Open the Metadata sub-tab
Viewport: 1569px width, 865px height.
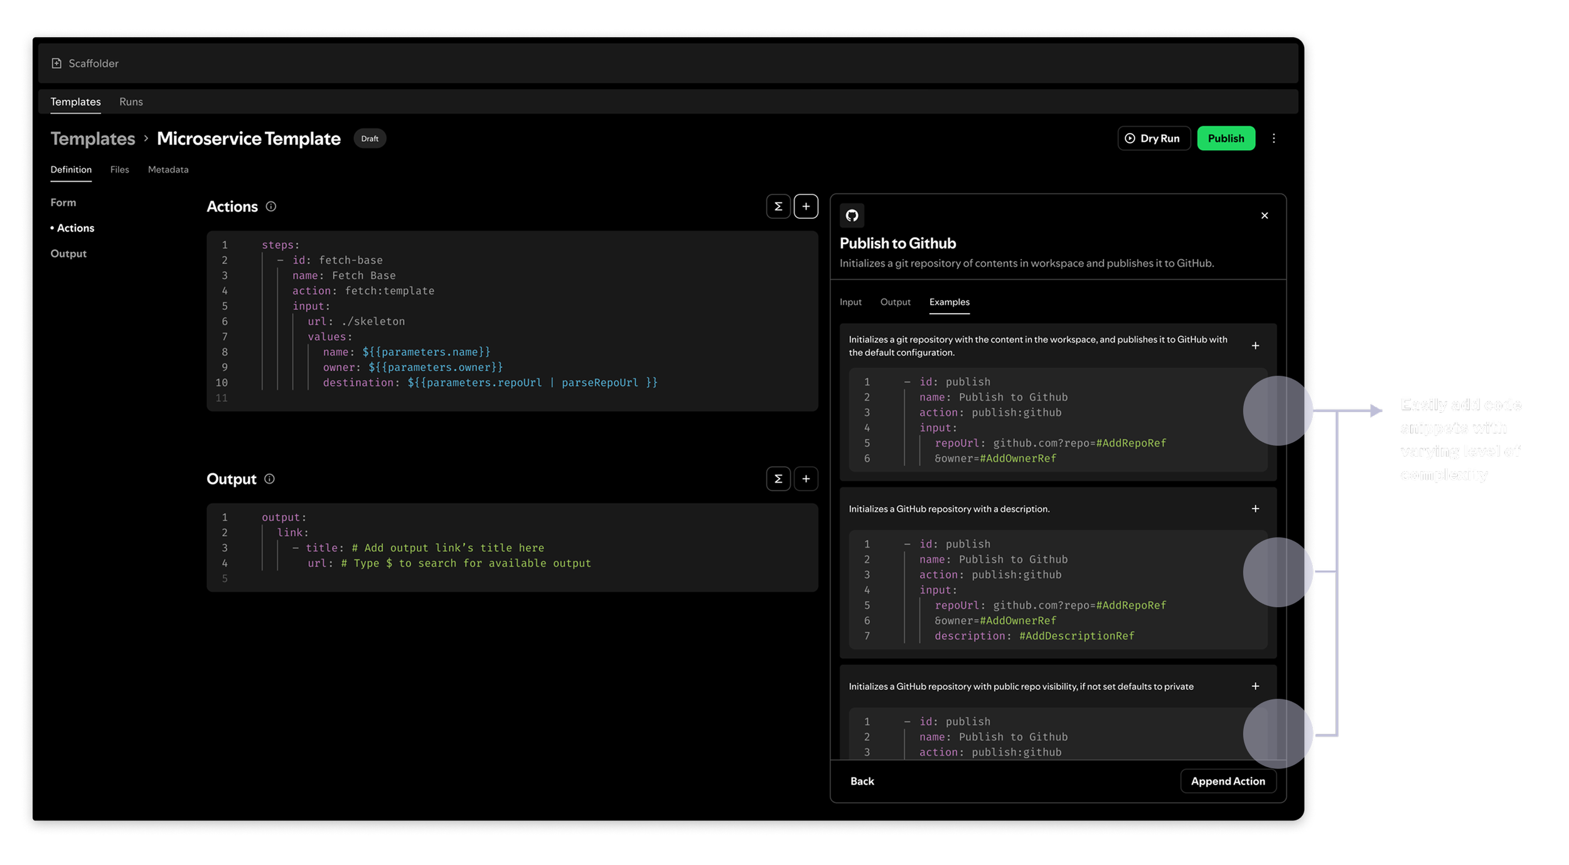(168, 169)
